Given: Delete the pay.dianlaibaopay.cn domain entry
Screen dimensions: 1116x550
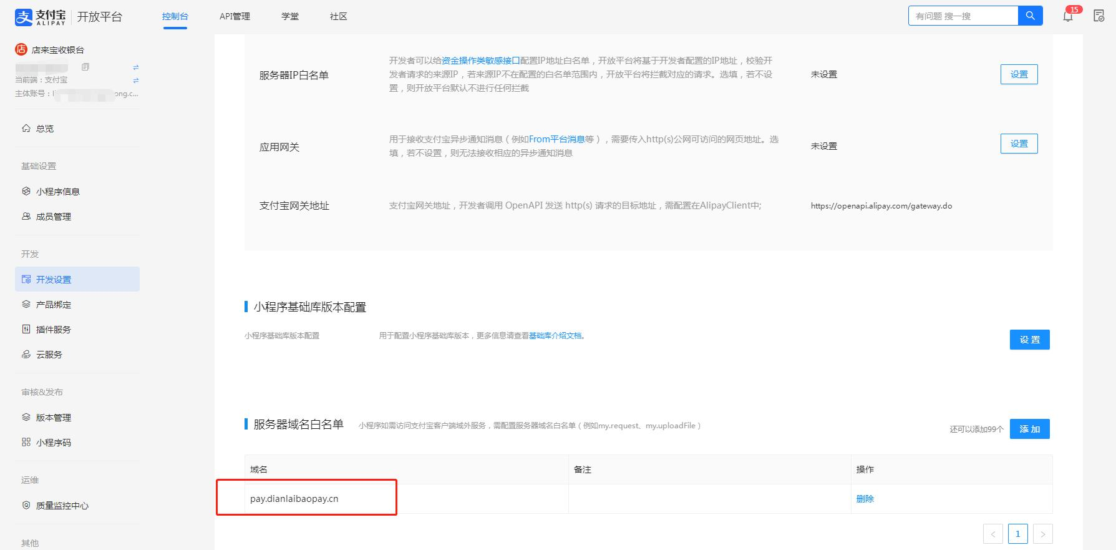Looking at the screenshot, I should click(865, 499).
